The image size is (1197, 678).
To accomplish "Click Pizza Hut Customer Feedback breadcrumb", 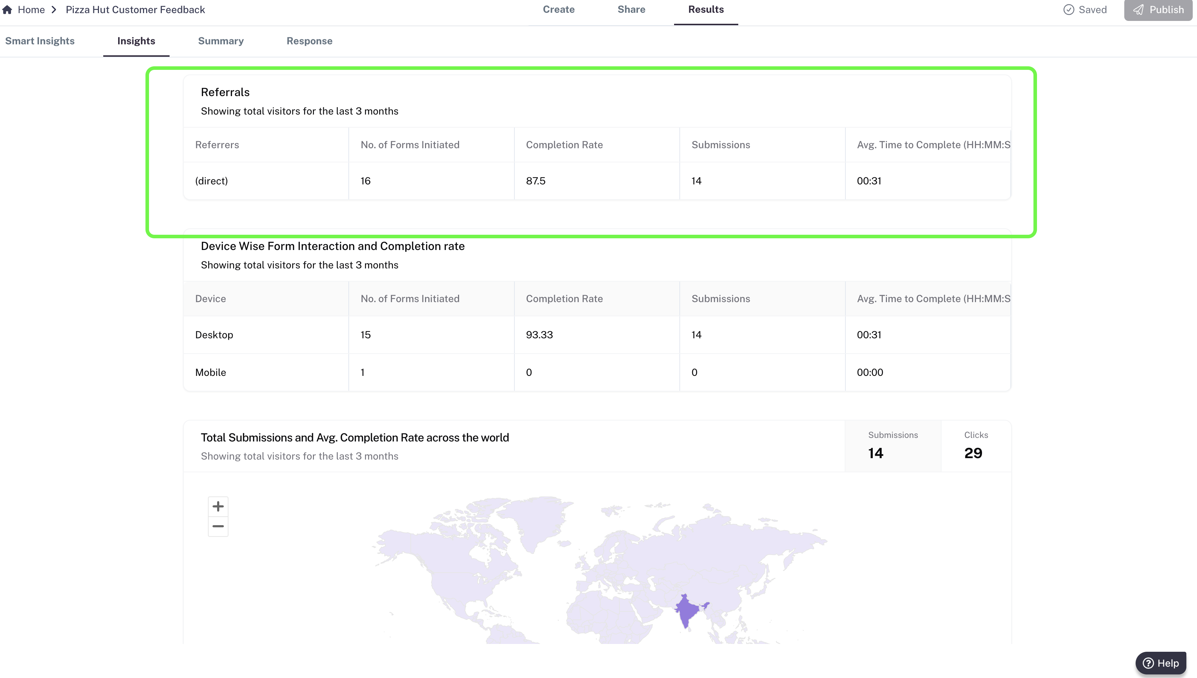I will pos(135,9).
